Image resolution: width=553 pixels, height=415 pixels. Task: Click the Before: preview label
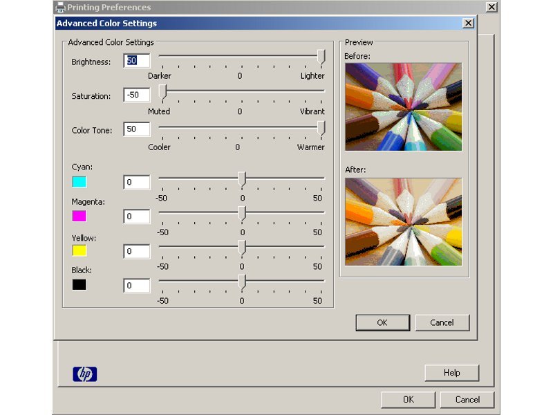(357, 56)
